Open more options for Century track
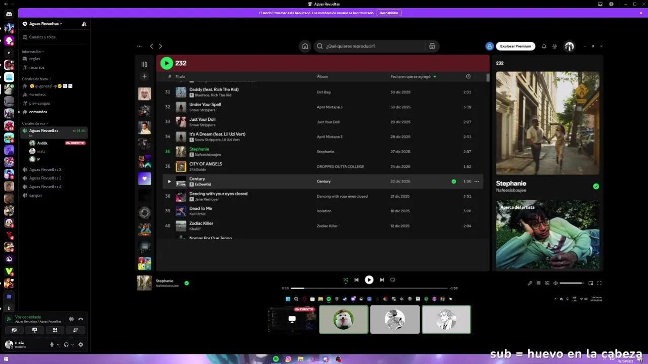The image size is (648, 364). point(476,181)
